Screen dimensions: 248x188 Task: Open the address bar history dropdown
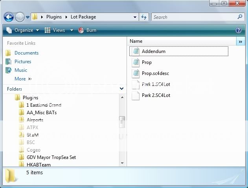[x=135, y=17]
